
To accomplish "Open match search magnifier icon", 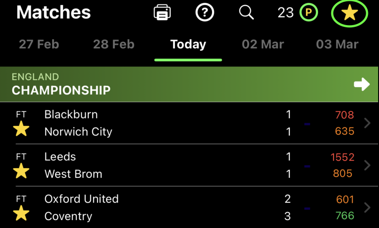I will pos(246,13).
